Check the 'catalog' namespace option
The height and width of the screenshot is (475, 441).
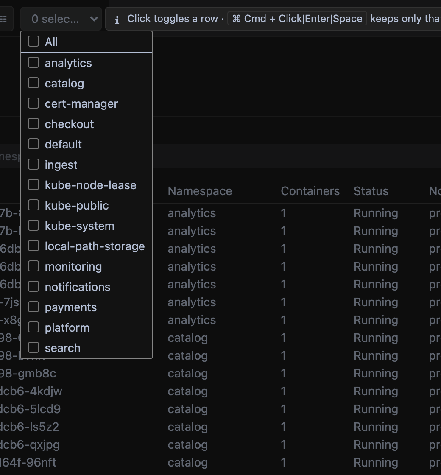pyautogui.click(x=33, y=83)
